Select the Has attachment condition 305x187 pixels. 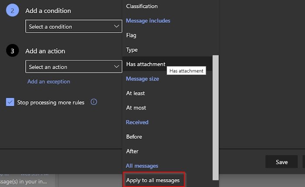pos(146,64)
